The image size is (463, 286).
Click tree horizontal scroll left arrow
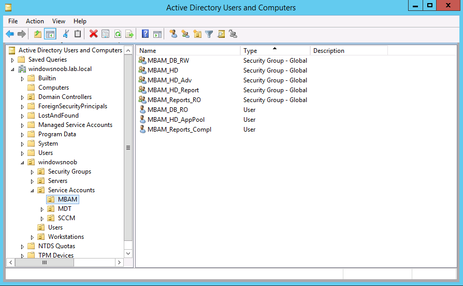coord(11,262)
